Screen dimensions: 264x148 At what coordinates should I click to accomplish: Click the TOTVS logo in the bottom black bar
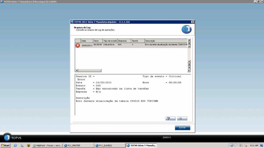13,138
